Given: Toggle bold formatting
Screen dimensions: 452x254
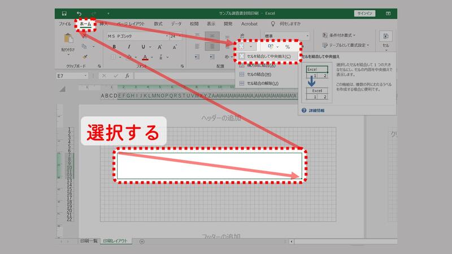Looking at the screenshot, I should pos(114,47).
